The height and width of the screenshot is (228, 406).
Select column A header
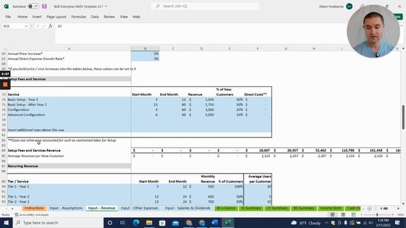tap(69, 49)
